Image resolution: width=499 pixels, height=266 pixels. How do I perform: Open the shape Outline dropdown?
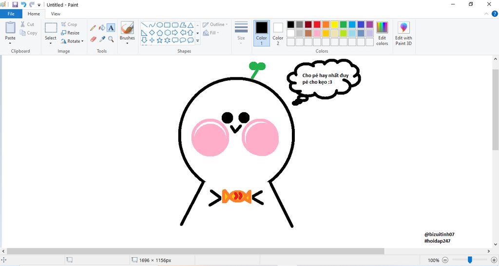215,24
